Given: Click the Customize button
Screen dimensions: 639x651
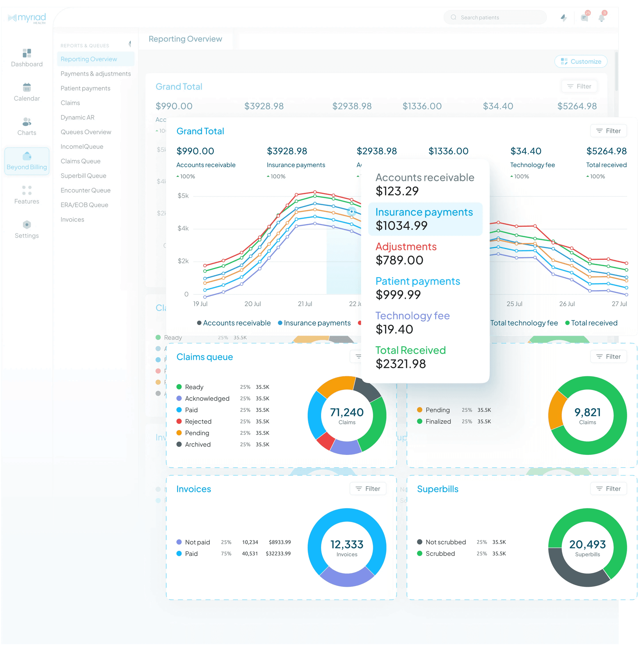Looking at the screenshot, I should [581, 61].
